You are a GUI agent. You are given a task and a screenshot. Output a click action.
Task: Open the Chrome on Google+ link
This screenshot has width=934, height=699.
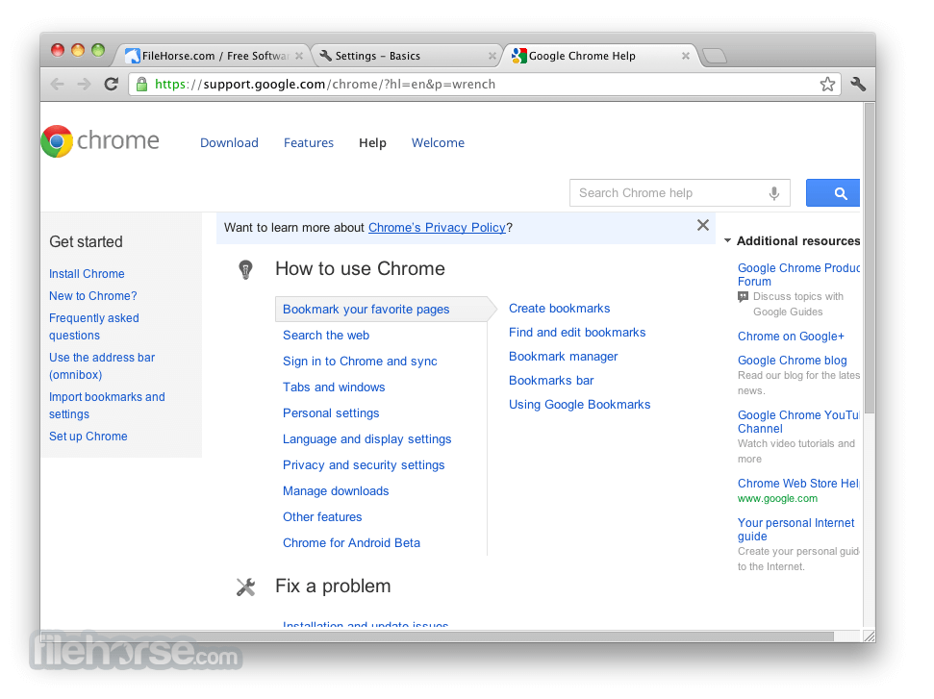791,337
